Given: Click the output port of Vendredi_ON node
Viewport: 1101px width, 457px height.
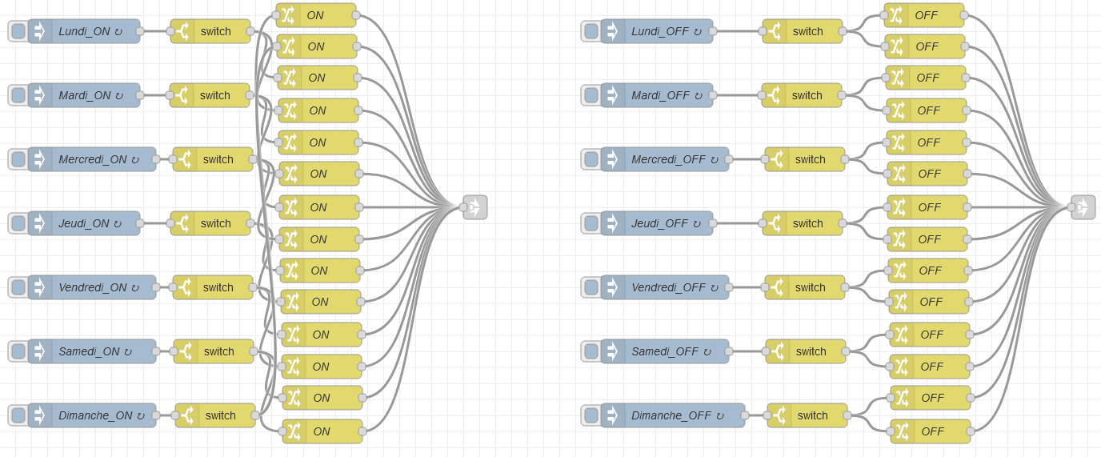Looking at the screenshot, I should tap(156, 287).
